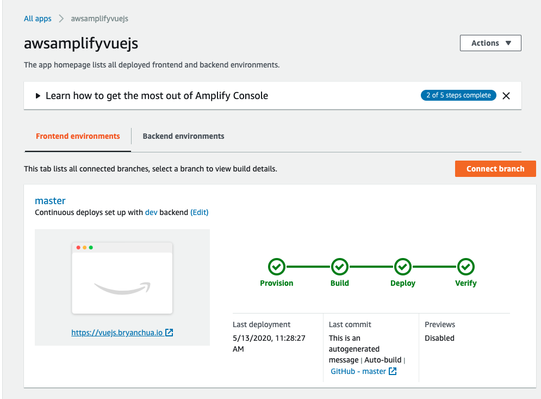Open the dev backend link
Image resolution: width=541 pixels, height=399 pixels.
pyautogui.click(x=151, y=212)
